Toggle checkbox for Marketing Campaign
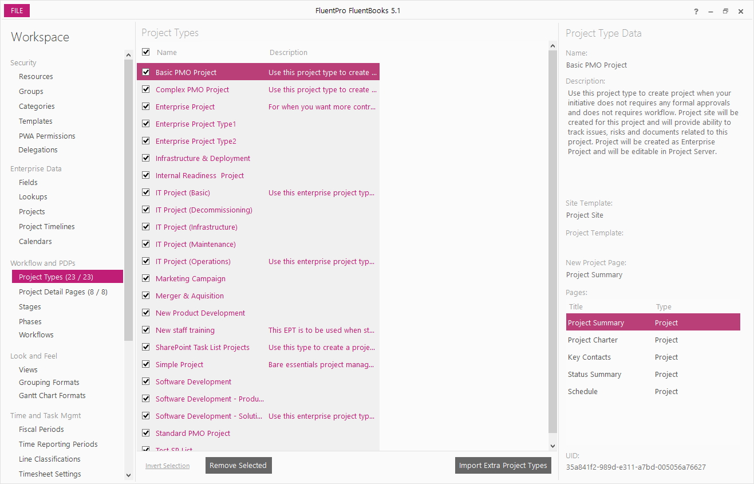This screenshot has height=484, width=754. point(146,278)
